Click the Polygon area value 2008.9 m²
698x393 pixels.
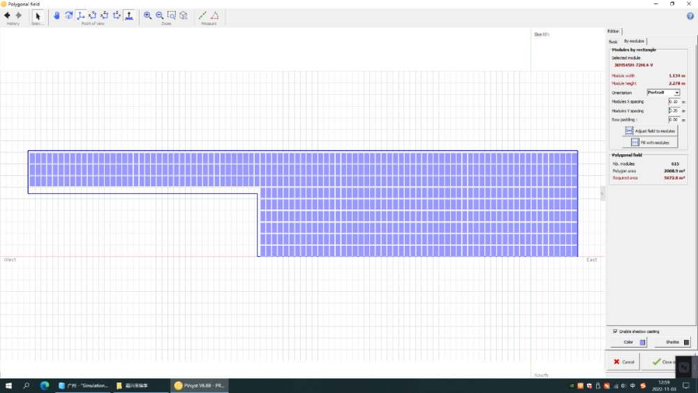pos(674,171)
